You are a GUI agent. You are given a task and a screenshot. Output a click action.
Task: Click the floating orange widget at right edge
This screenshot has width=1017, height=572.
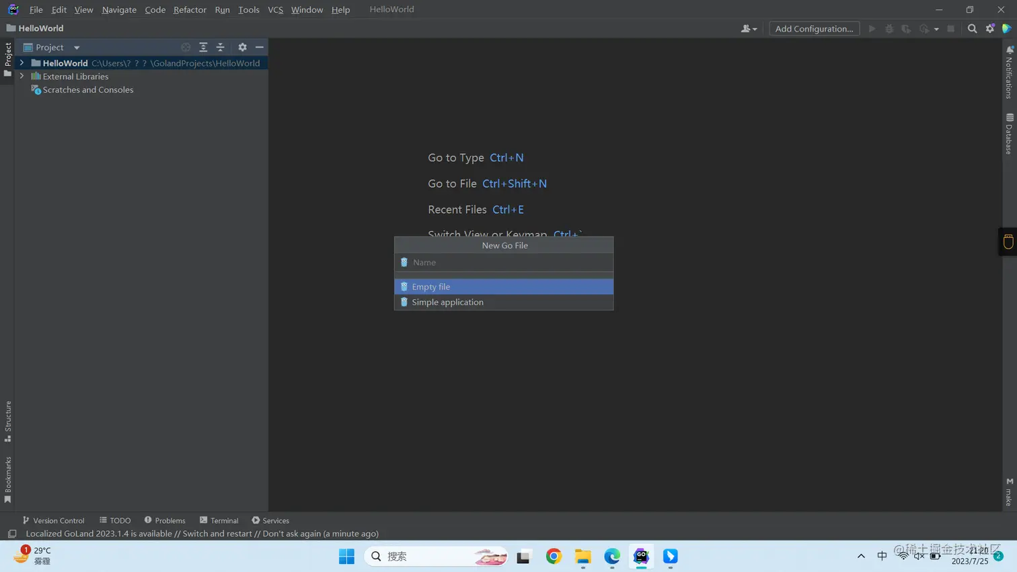[1008, 241]
